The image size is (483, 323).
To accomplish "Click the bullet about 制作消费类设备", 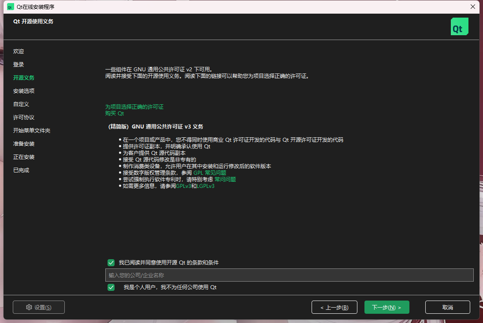I will pyautogui.click(x=197, y=166).
